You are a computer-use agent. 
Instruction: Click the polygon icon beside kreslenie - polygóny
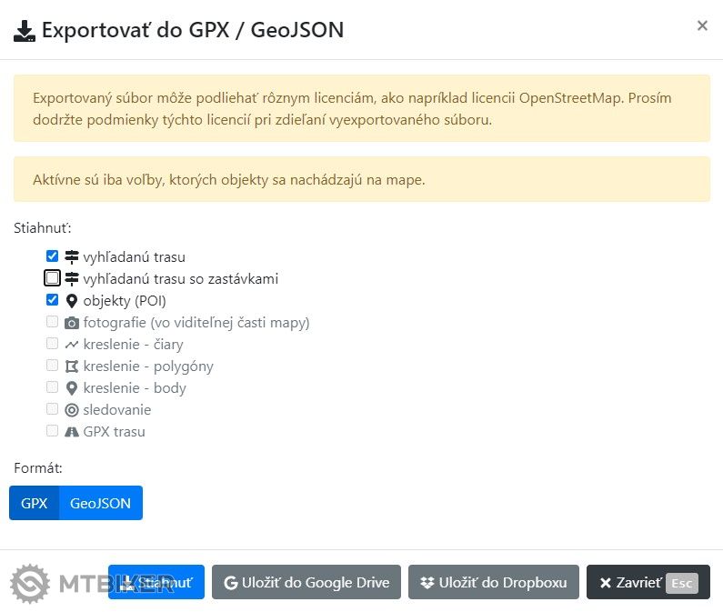72,366
